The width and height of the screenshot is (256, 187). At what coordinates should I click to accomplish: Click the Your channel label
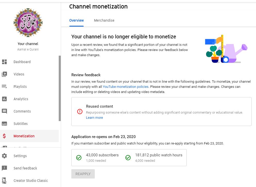28,44
